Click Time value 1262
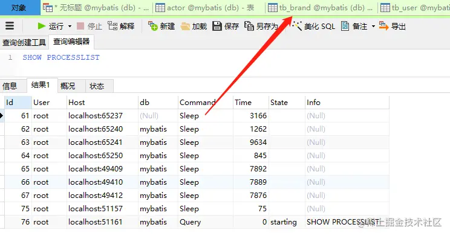450x236 pixels. pos(251,129)
